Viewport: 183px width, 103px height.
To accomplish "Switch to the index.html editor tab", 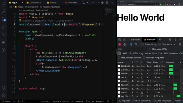I will click(x=71, y=3).
